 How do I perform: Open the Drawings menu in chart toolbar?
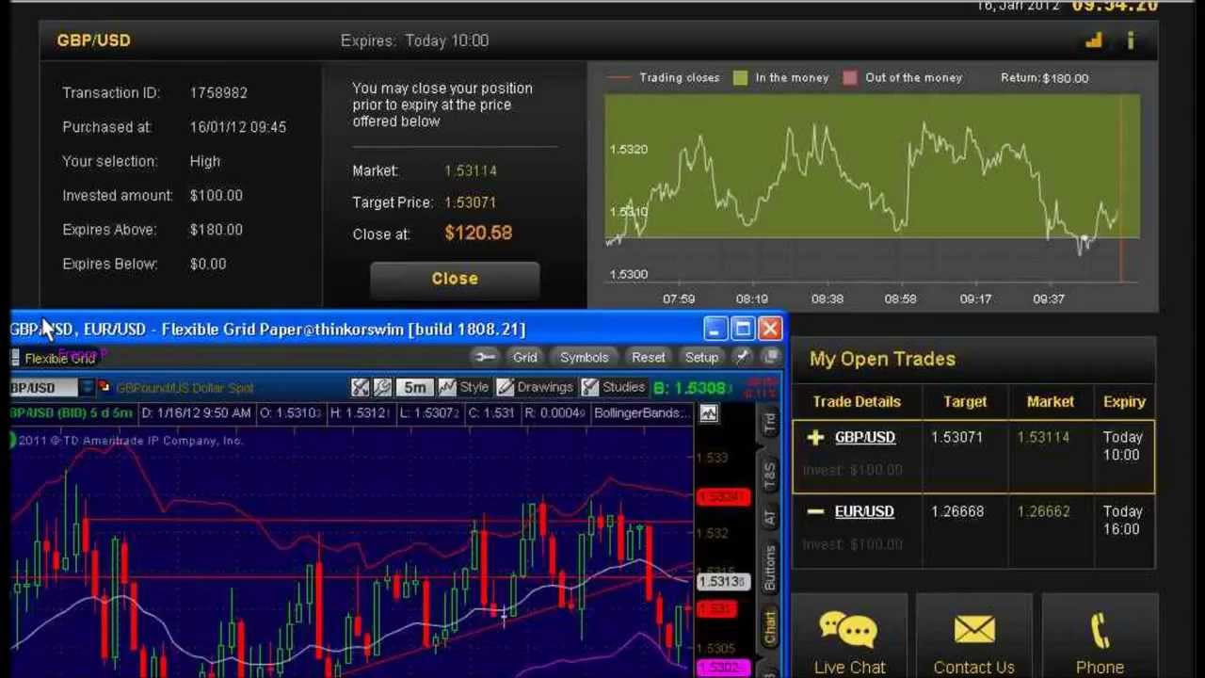click(x=535, y=387)
